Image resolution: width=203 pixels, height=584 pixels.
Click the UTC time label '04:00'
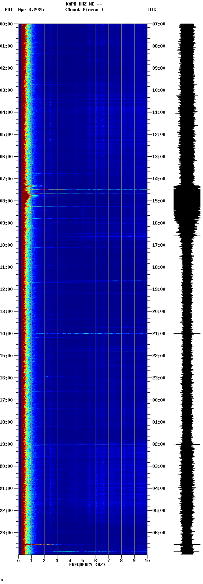tap(159, 488)
